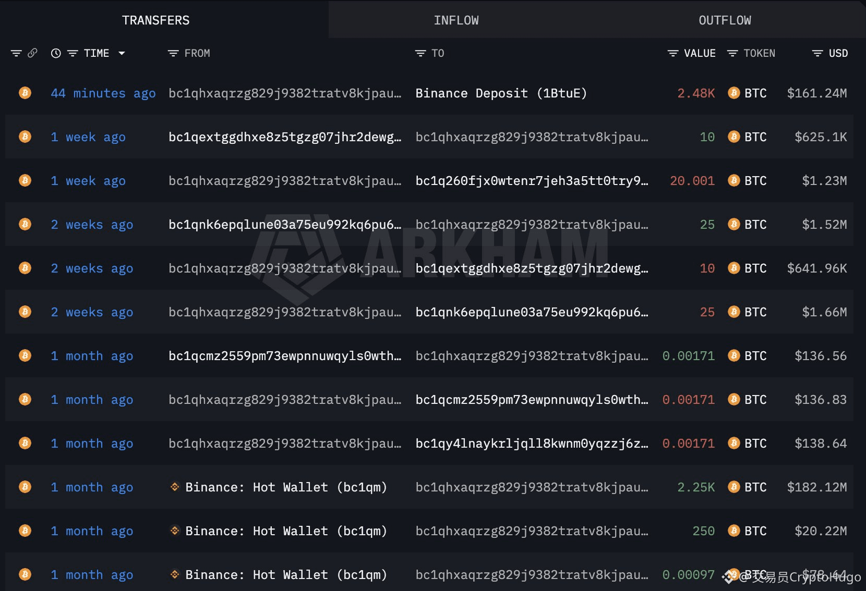
Task: Click the Bitcoin chain icon on the $182.12M row
Action: point(25,487)
